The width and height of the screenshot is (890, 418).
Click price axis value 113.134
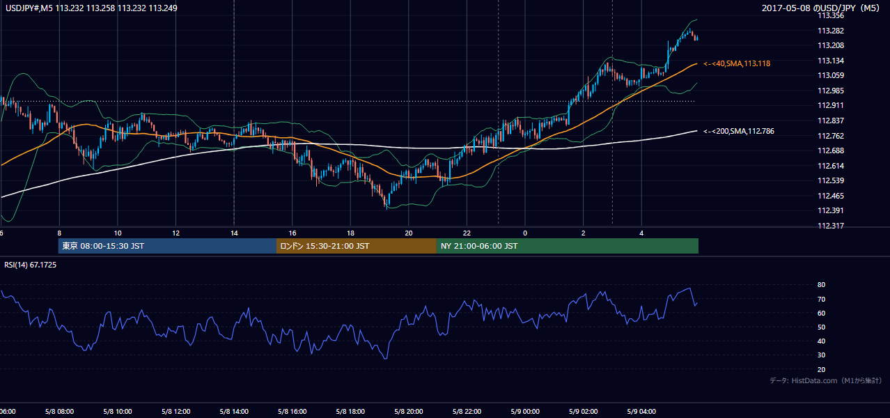point(832,61)
